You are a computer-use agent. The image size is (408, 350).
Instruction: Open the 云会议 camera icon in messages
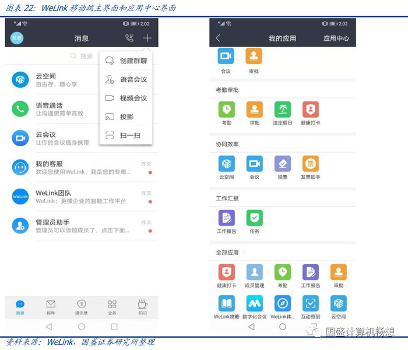click(20, 138)
